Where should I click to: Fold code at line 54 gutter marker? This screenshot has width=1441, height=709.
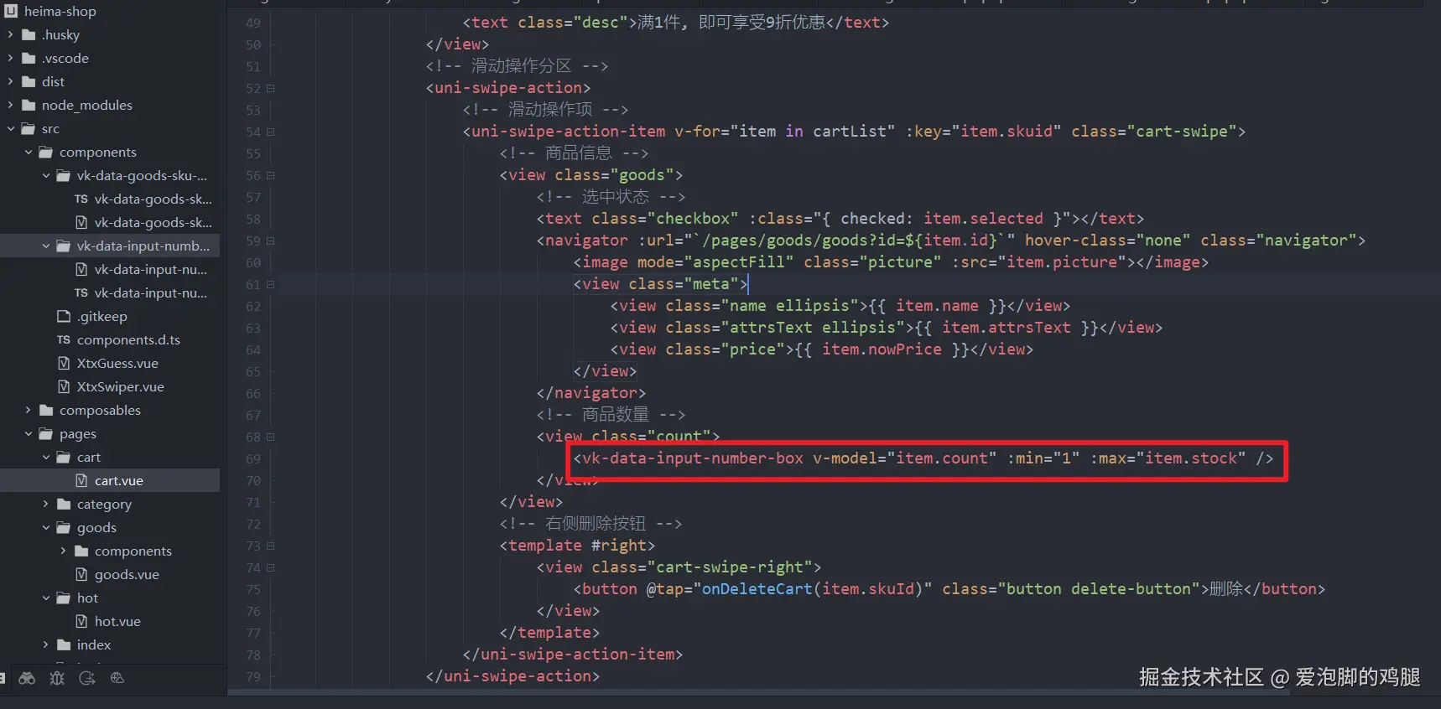tap(271, 132)
